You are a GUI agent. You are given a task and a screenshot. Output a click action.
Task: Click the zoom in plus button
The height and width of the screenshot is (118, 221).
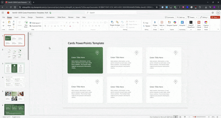pyautogui.click(x=209, y=117)
